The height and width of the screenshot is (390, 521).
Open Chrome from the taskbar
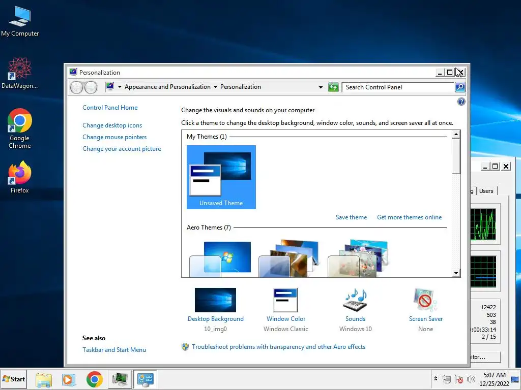pos(94,379)
